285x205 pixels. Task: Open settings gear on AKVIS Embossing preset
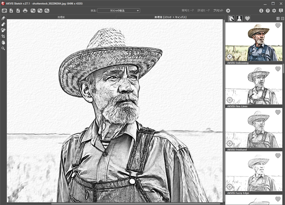(x=230, y=57)
